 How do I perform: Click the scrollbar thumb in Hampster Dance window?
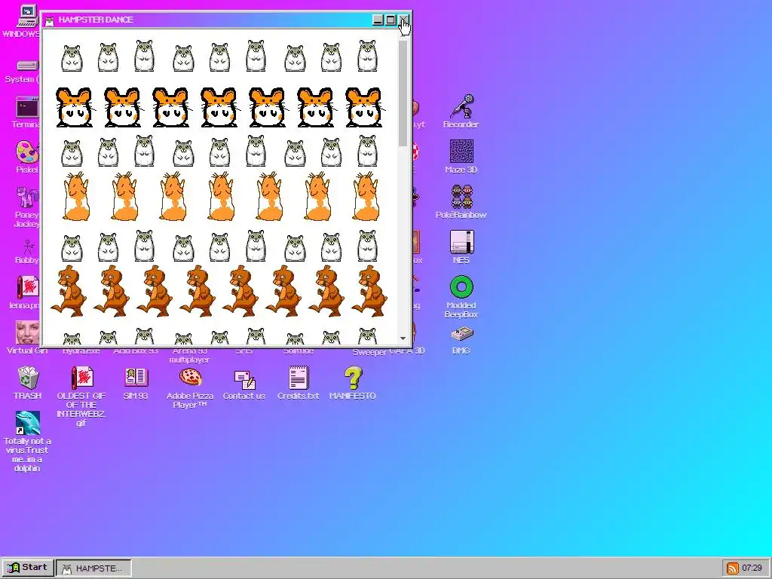click(x=403, y=93)
